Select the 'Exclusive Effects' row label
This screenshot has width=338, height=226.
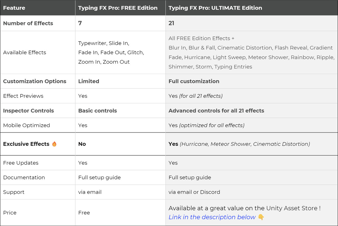click(x=26, y=144)
